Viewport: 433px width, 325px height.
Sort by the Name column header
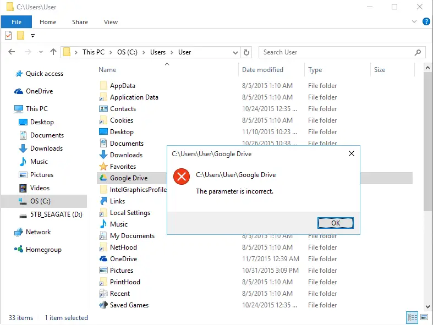coord(107,70)
